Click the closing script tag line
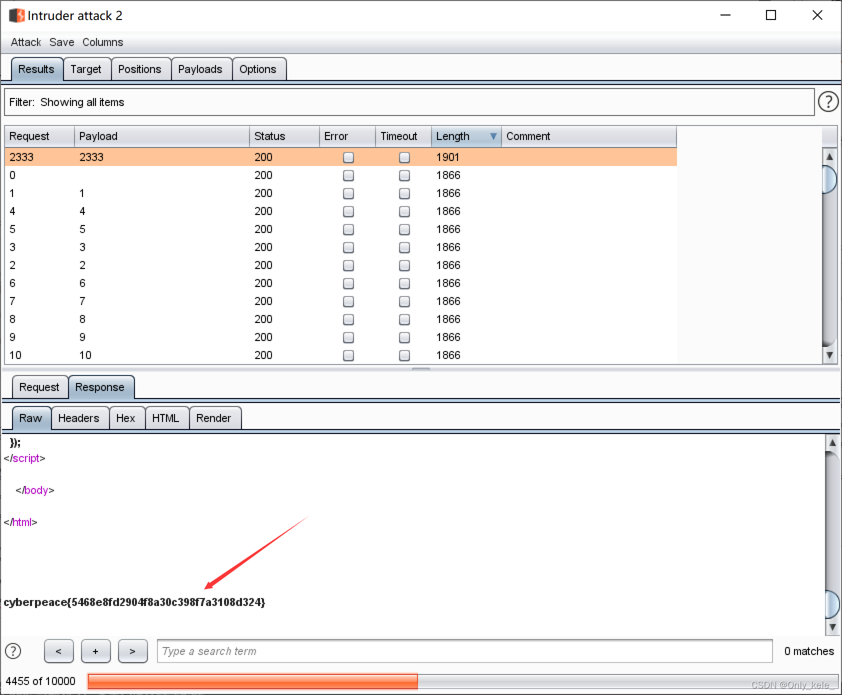842x695 pixels. pyautogui.click(x=24, y=458)
